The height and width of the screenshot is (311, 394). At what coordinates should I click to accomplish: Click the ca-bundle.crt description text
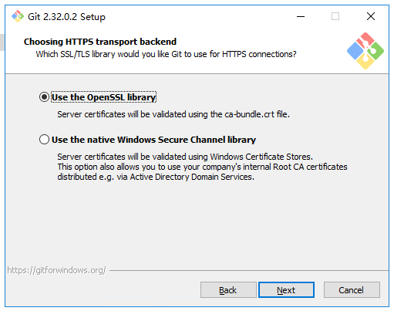(173, 114)
